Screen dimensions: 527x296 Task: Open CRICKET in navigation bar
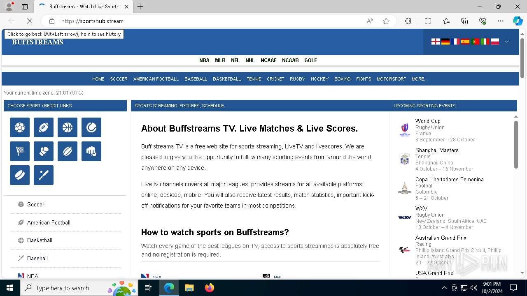pyautogui.click(x=275, y=79)
